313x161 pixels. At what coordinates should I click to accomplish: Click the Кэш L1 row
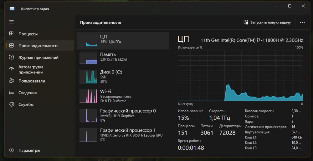pyautogui.click(x=273, y=138)
